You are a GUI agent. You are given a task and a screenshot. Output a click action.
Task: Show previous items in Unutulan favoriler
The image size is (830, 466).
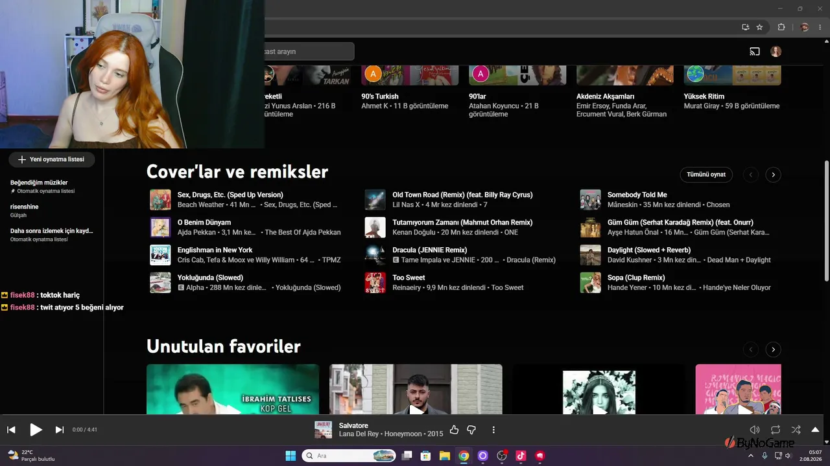750,349
